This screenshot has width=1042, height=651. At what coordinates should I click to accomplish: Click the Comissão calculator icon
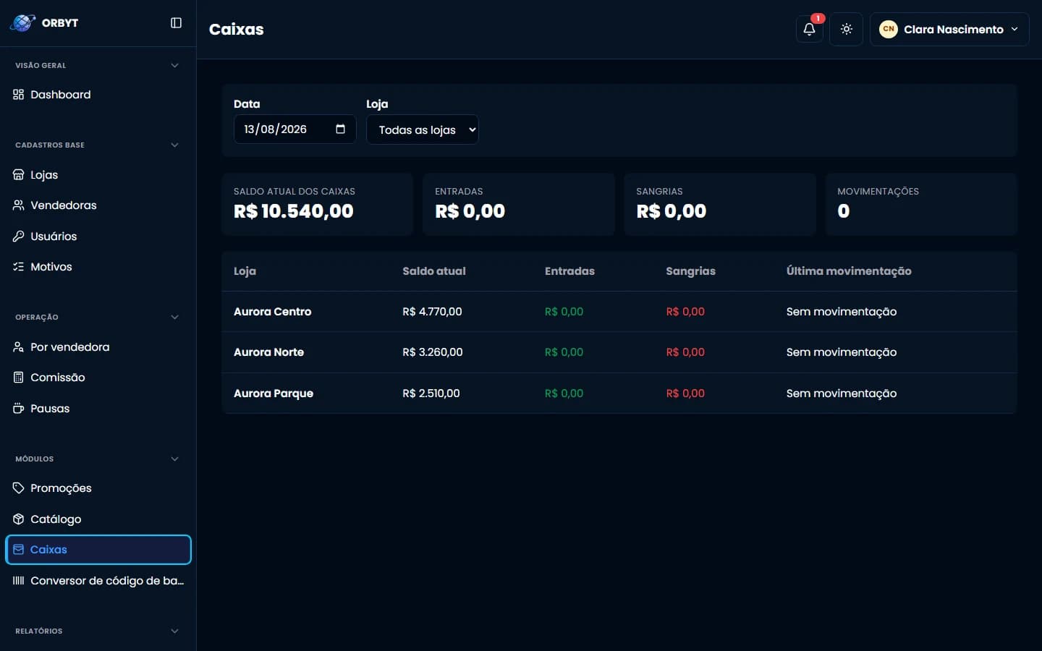point(19,378)
